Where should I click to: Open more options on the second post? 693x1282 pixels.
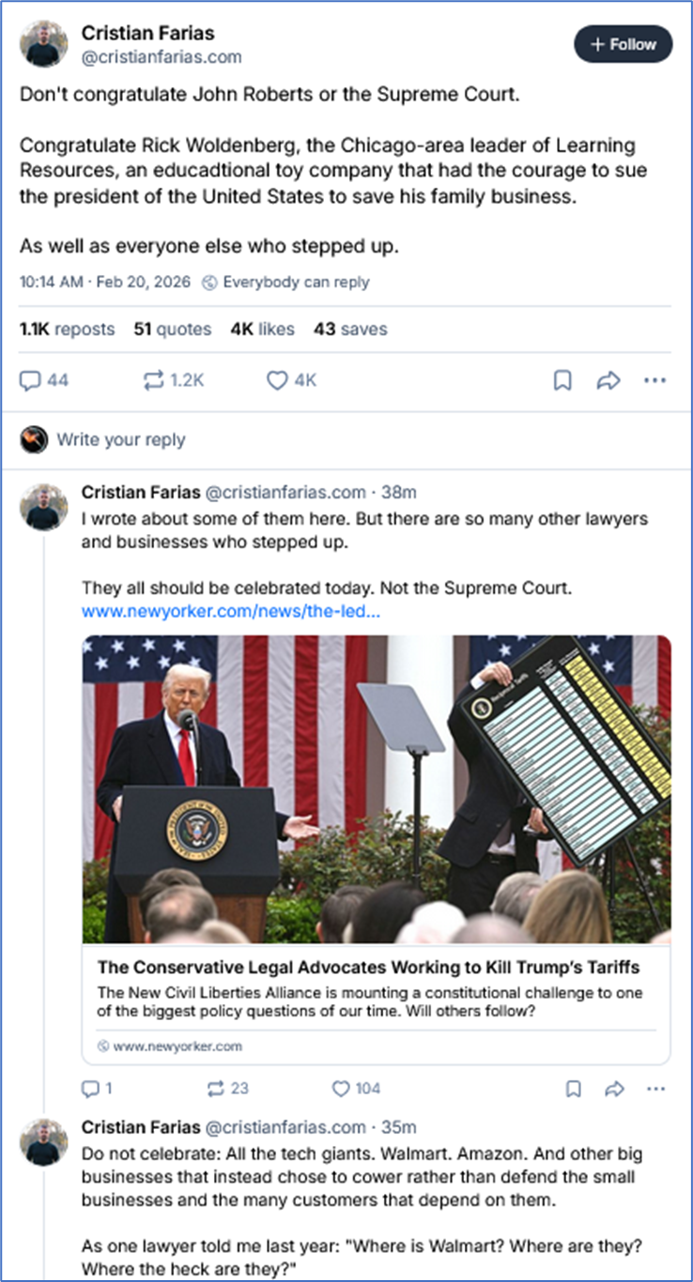(656, 1088)
